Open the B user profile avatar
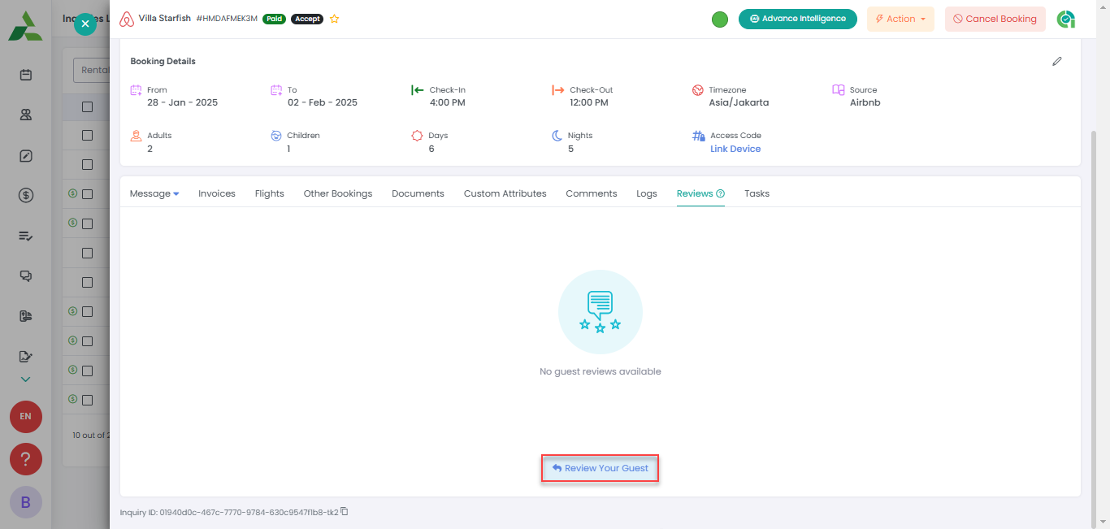 tap(26, 503)
